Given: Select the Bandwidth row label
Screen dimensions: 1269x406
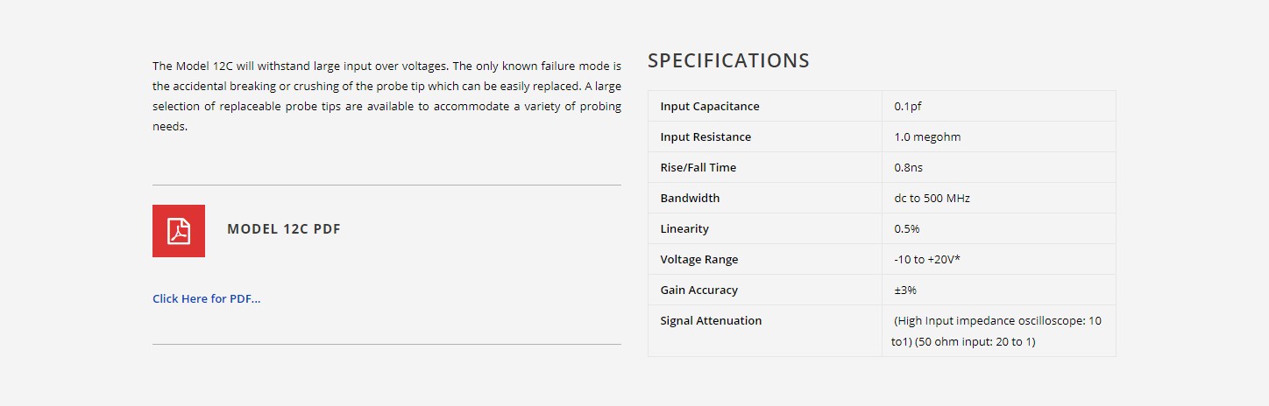Looking at the screenshot, I should (x=690, y=198).
